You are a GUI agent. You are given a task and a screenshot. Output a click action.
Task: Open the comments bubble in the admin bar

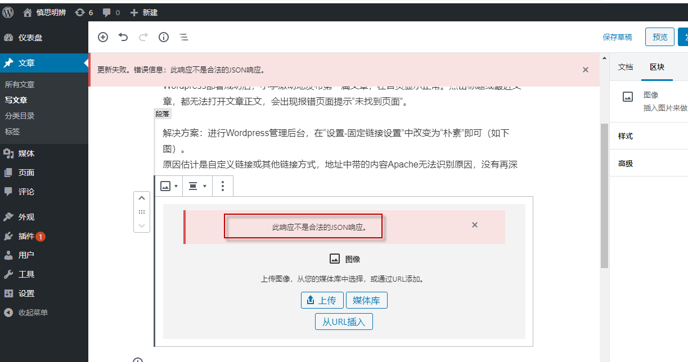point(111,12)
